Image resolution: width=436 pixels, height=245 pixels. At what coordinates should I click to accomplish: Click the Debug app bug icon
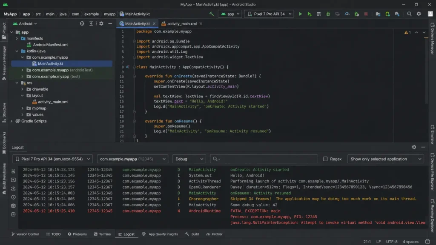[x=328, y=14]
